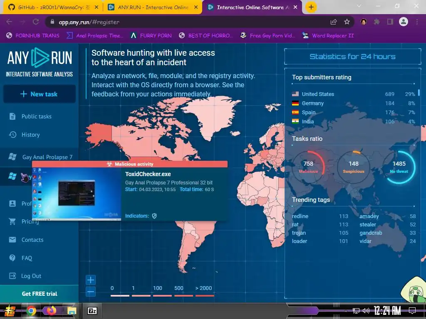Click ToxidChecker.exe task title
426x319 pixels.
(148, 174)
